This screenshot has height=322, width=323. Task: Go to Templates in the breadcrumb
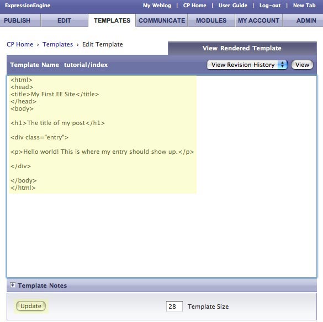pos(57,44)
